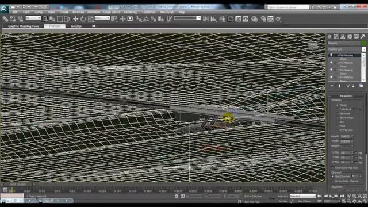Select Shrink Wrap mapping radio button
The width and height of the screenshot is (368, 207).
pyautogui.click(x=338, y=118)
